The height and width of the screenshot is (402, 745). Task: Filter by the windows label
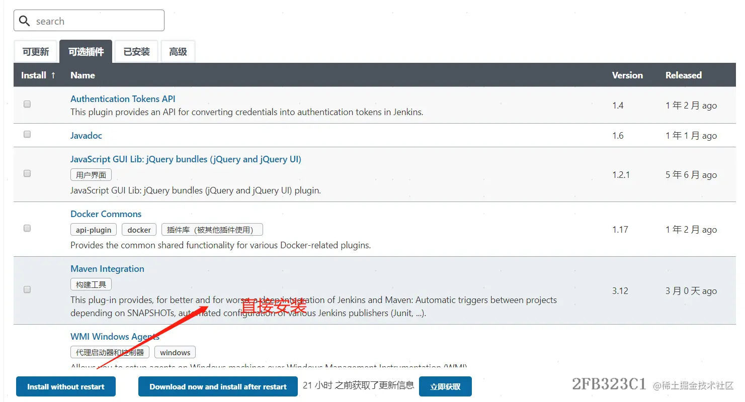tap(175, 352)
